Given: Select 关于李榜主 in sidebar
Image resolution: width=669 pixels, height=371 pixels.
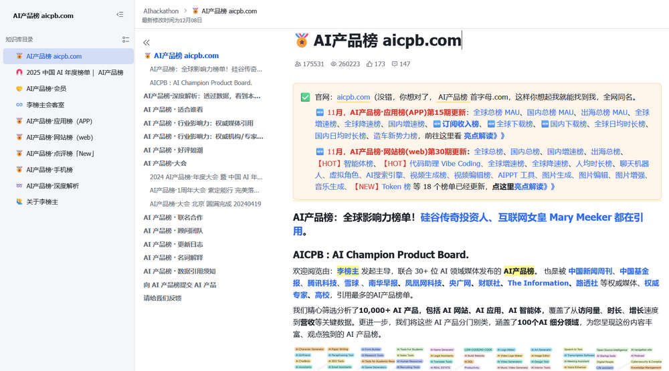Looking at the screenshot, I should click(x=68, y=202).
